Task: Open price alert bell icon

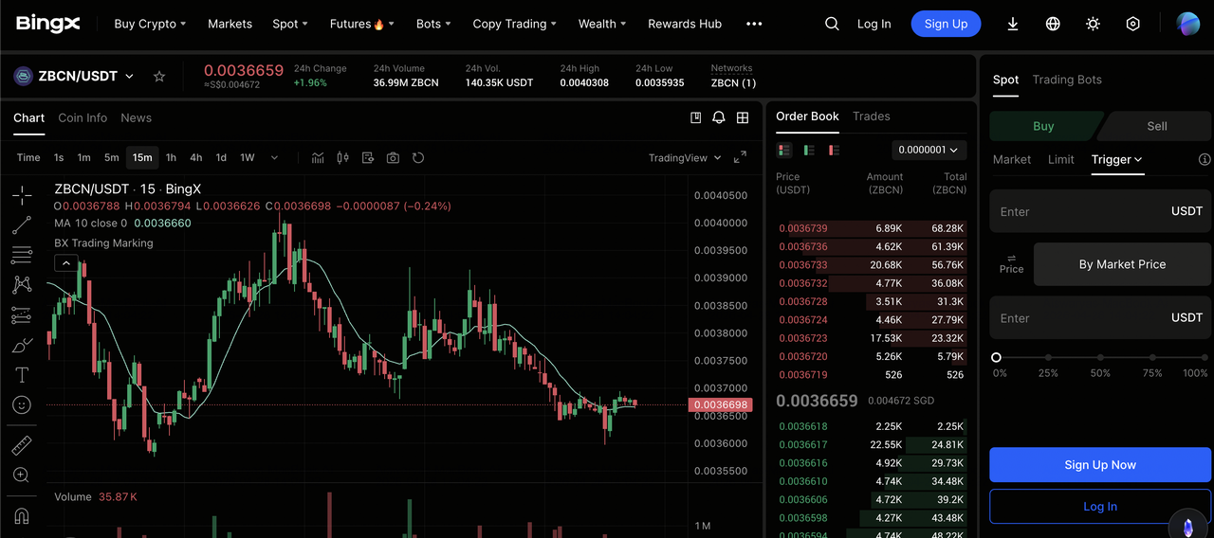Action: coord(719,118)
